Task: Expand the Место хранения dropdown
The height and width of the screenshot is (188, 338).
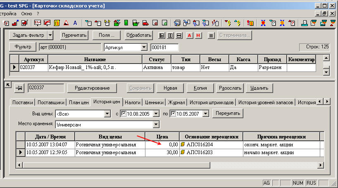Action: 156,124
